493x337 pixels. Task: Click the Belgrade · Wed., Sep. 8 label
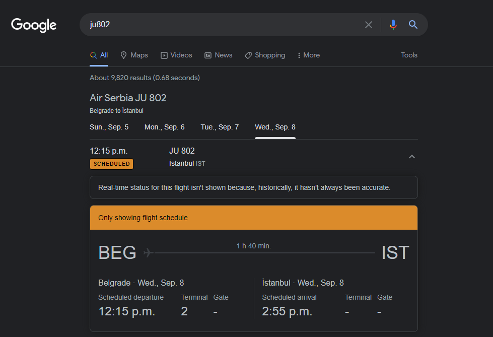[x=141, y=283]
